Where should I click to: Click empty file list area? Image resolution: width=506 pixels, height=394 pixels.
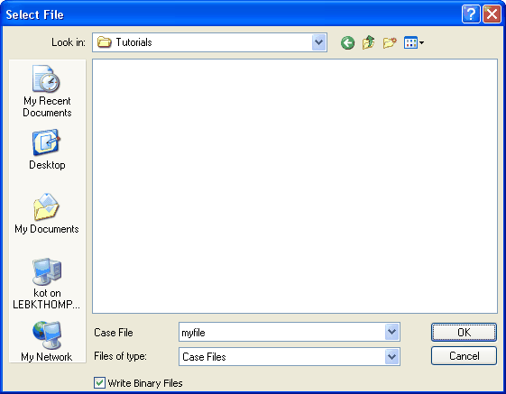click(295, 186)
